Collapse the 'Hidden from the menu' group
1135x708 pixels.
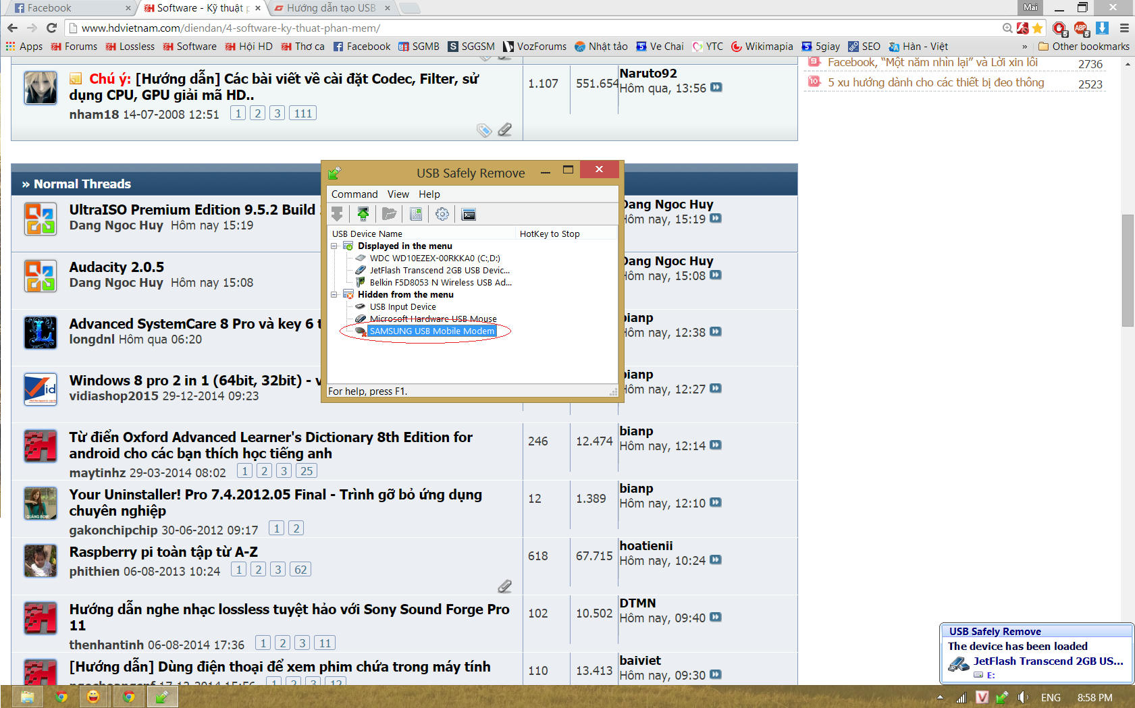pyautogui.click(x=334, y=295)
